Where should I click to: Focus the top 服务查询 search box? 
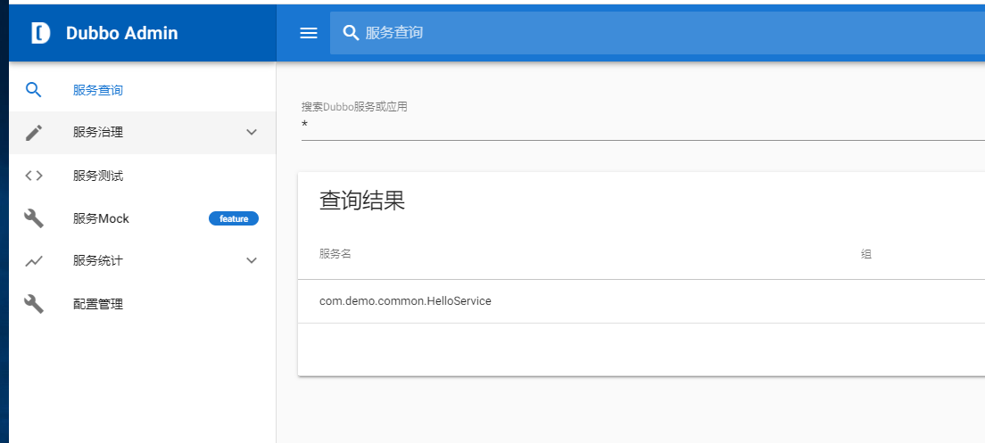[x=657, y=33]
